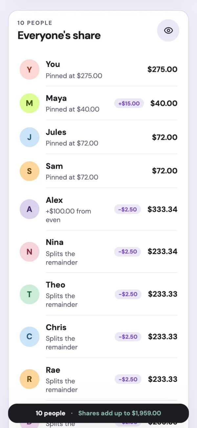Image resolution: width=197 pixels, height=428 pixels.
Task: Click Theo's $233.33 share amount
Action: point(163,294)
